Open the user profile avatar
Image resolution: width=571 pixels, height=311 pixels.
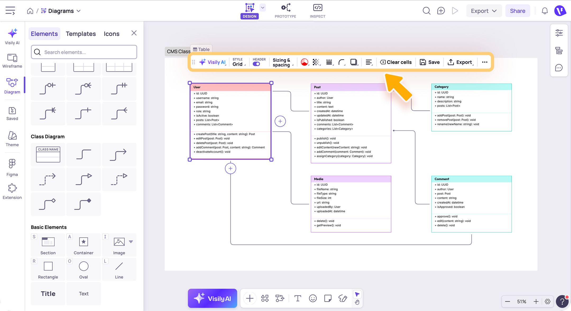click(560, 11)
